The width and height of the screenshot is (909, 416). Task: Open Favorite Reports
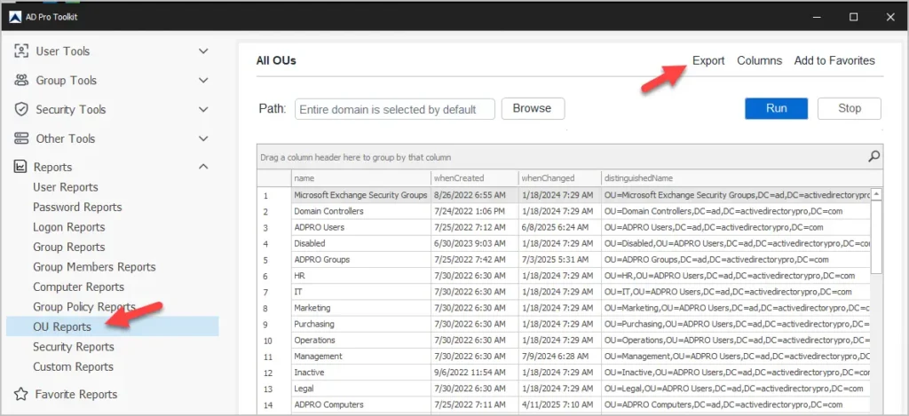pyautogui.click(x=76, y=395)
